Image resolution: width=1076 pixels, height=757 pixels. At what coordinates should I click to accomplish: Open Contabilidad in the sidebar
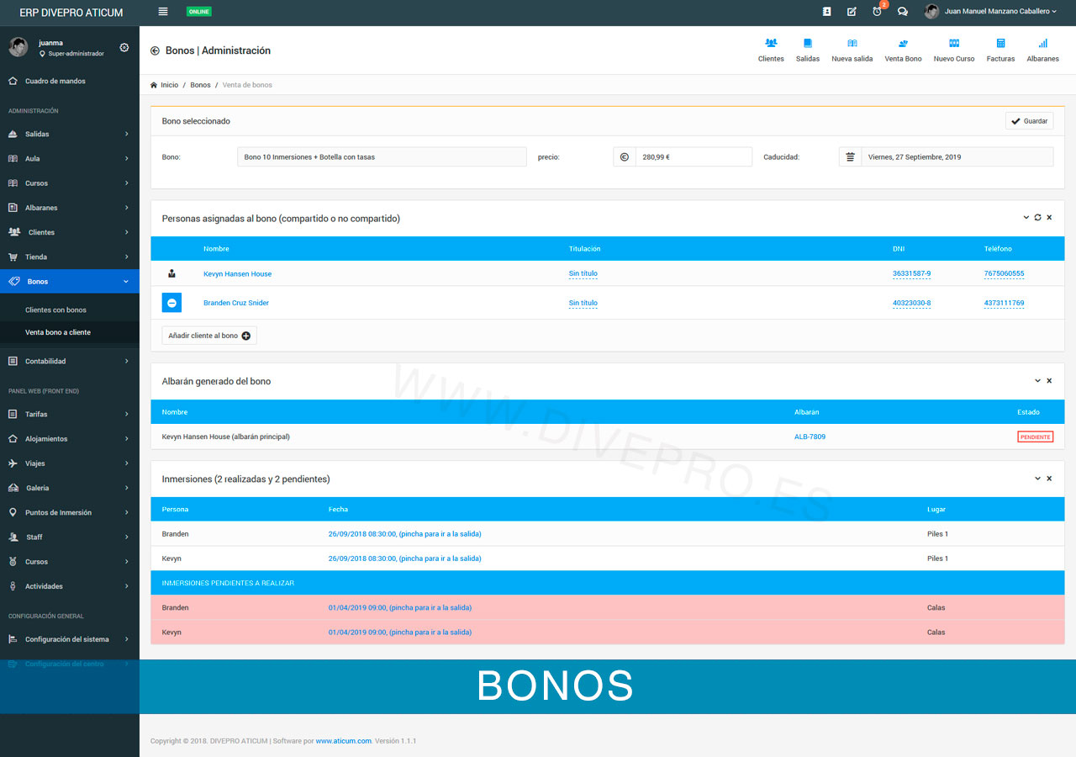click(x=70, y=361)
